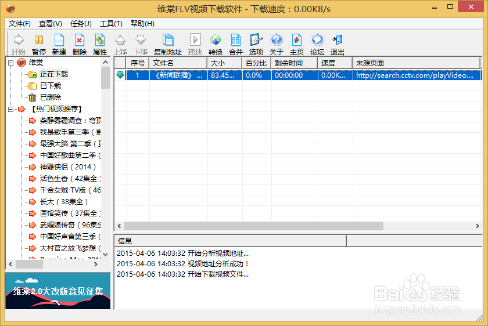
Task: Open 活色生香 recommended video
Action: click(70, 179)
